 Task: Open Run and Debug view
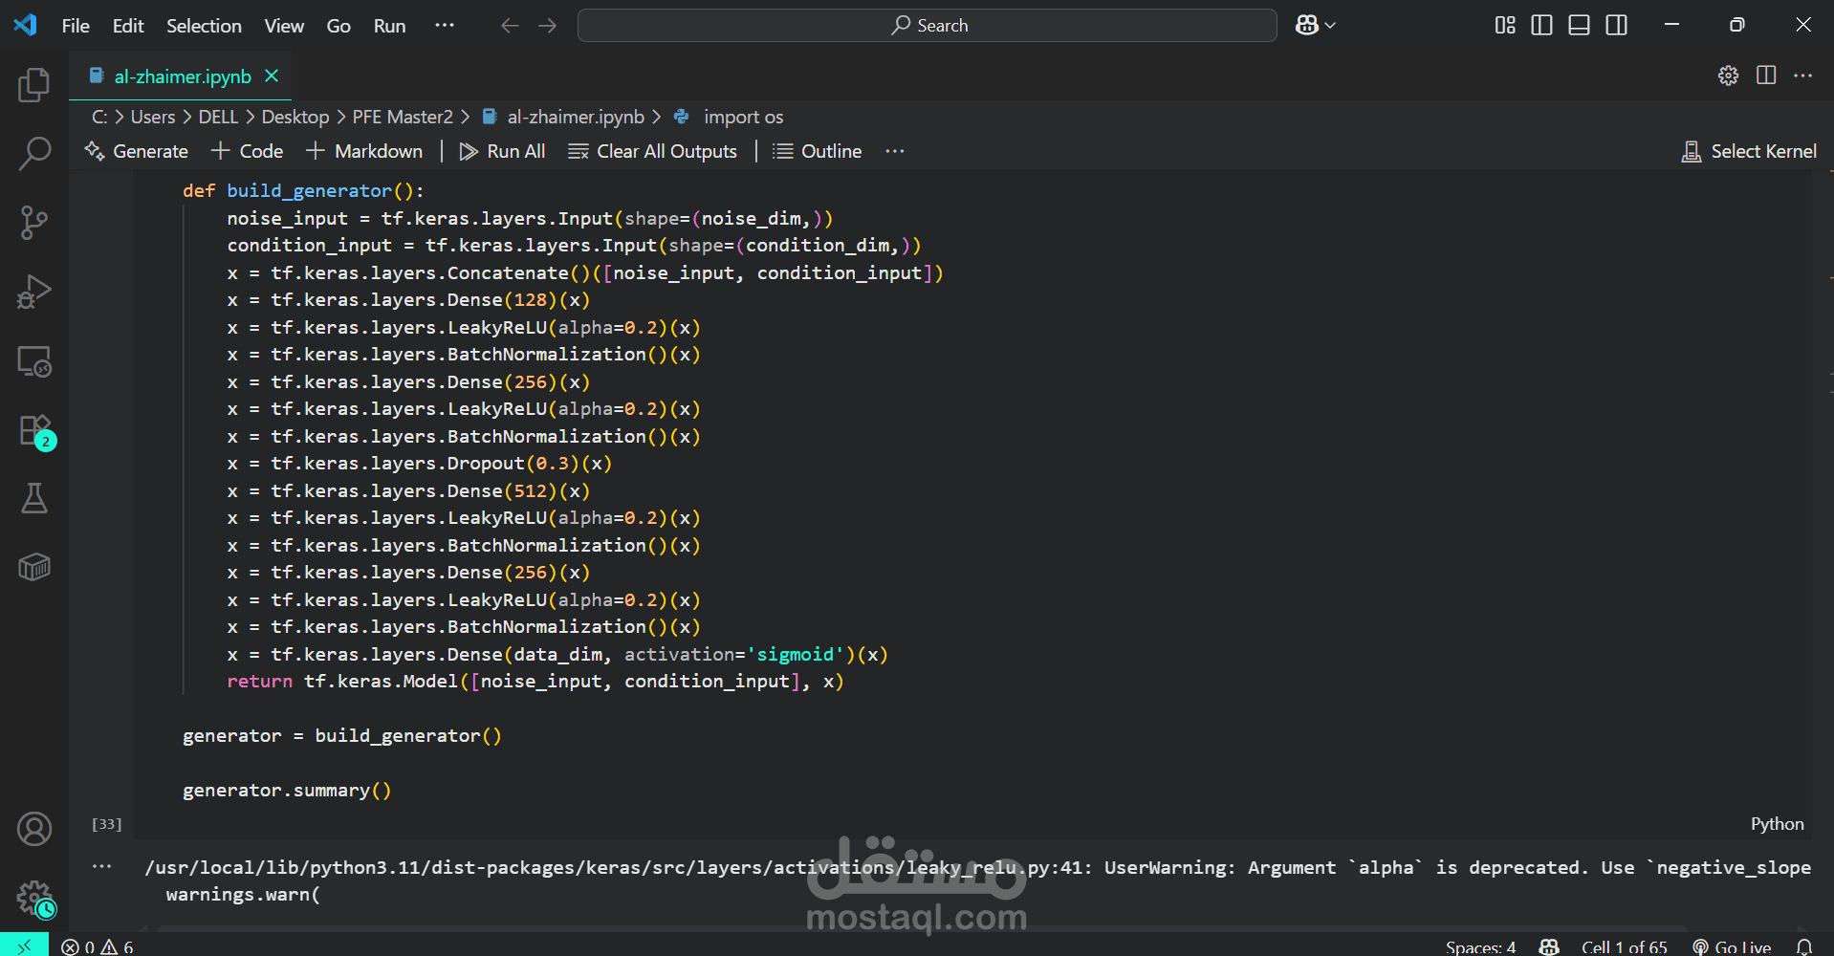tap(34, 292)
